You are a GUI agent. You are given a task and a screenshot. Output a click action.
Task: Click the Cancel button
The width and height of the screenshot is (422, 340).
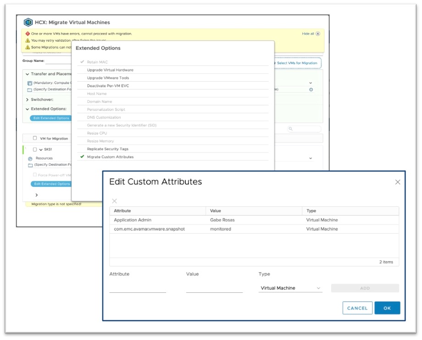(357, 308)
